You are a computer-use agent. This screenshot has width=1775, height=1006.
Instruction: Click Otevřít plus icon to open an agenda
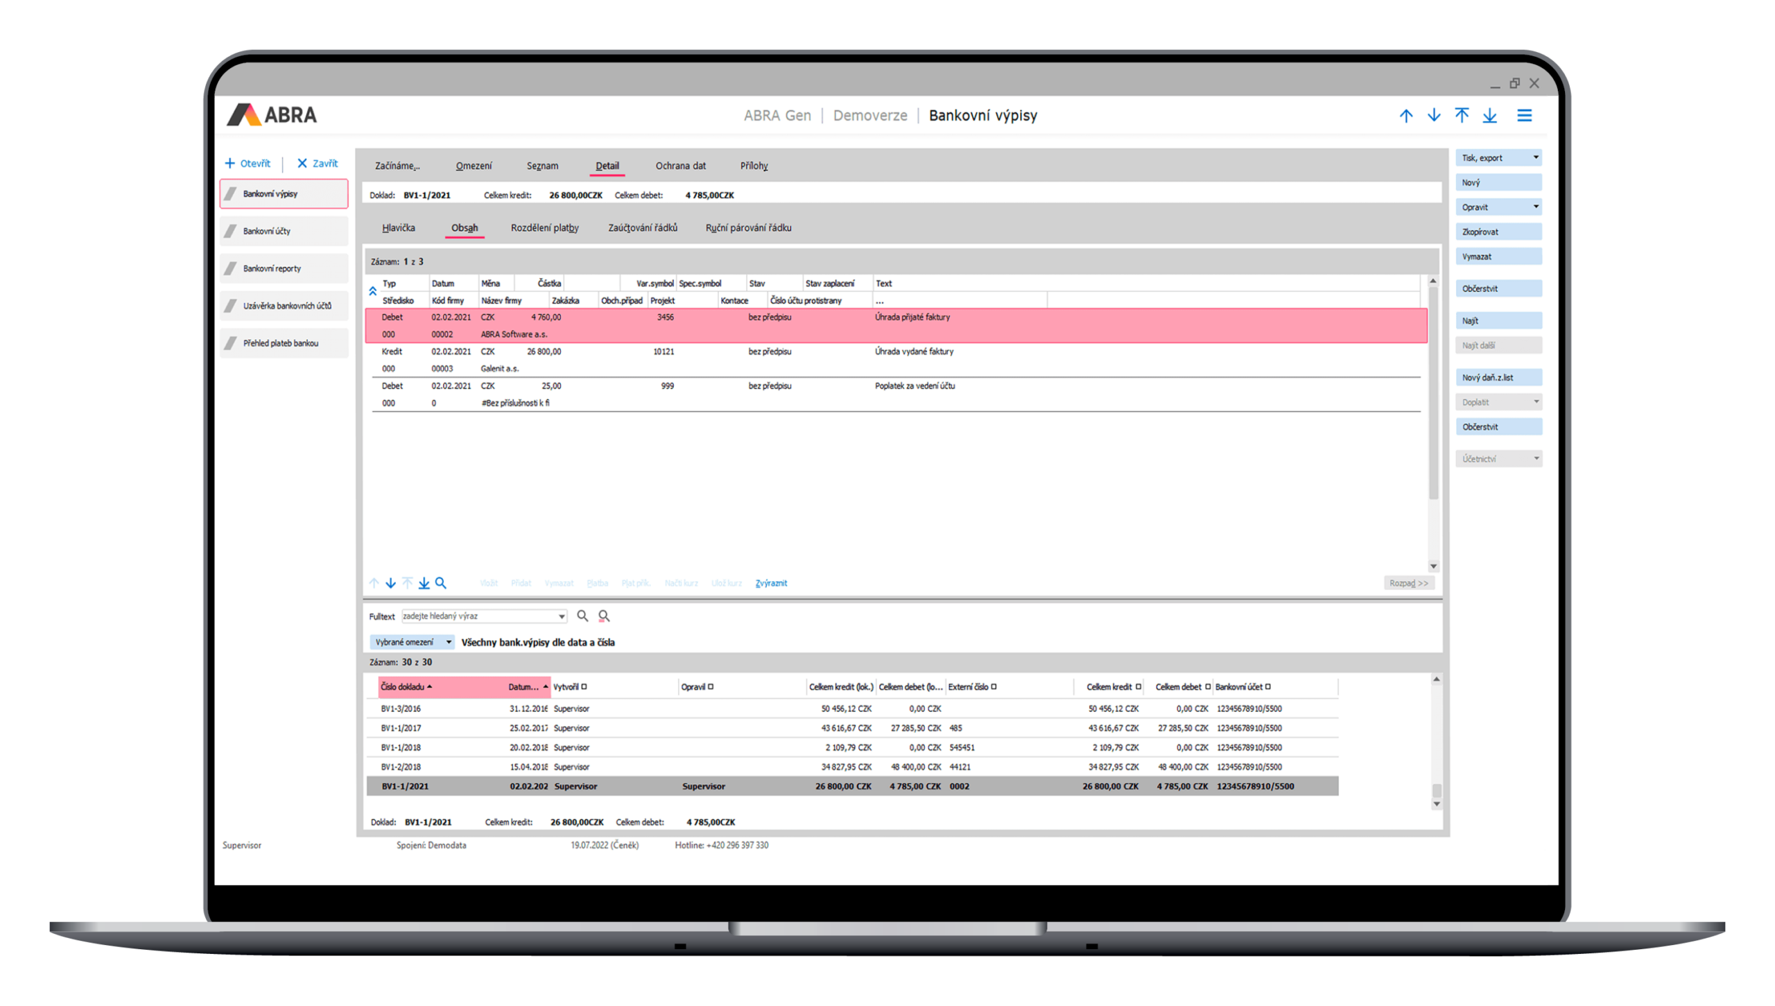(230, 164)
